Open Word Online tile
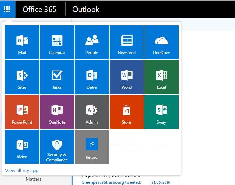 coord(127,77)
